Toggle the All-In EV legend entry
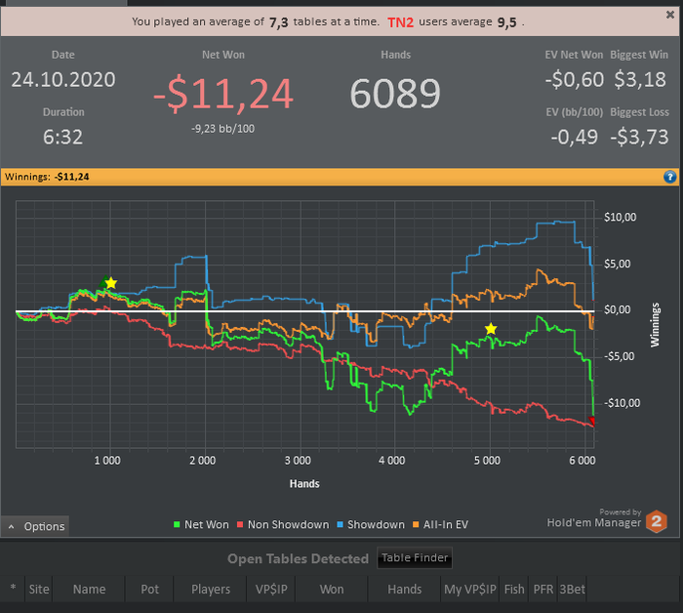The image size is (683, 613). 440,524
